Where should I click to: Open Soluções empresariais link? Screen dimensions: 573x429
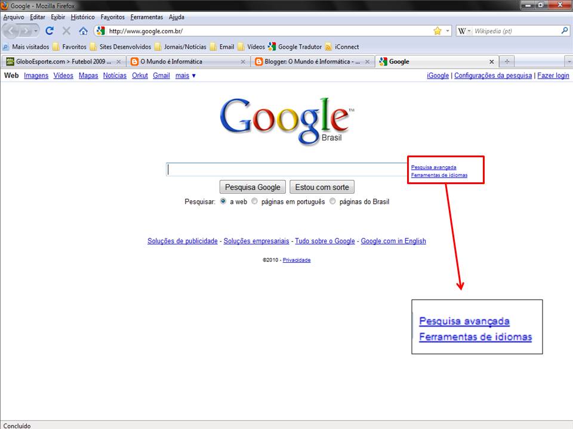tap(256, 241)
